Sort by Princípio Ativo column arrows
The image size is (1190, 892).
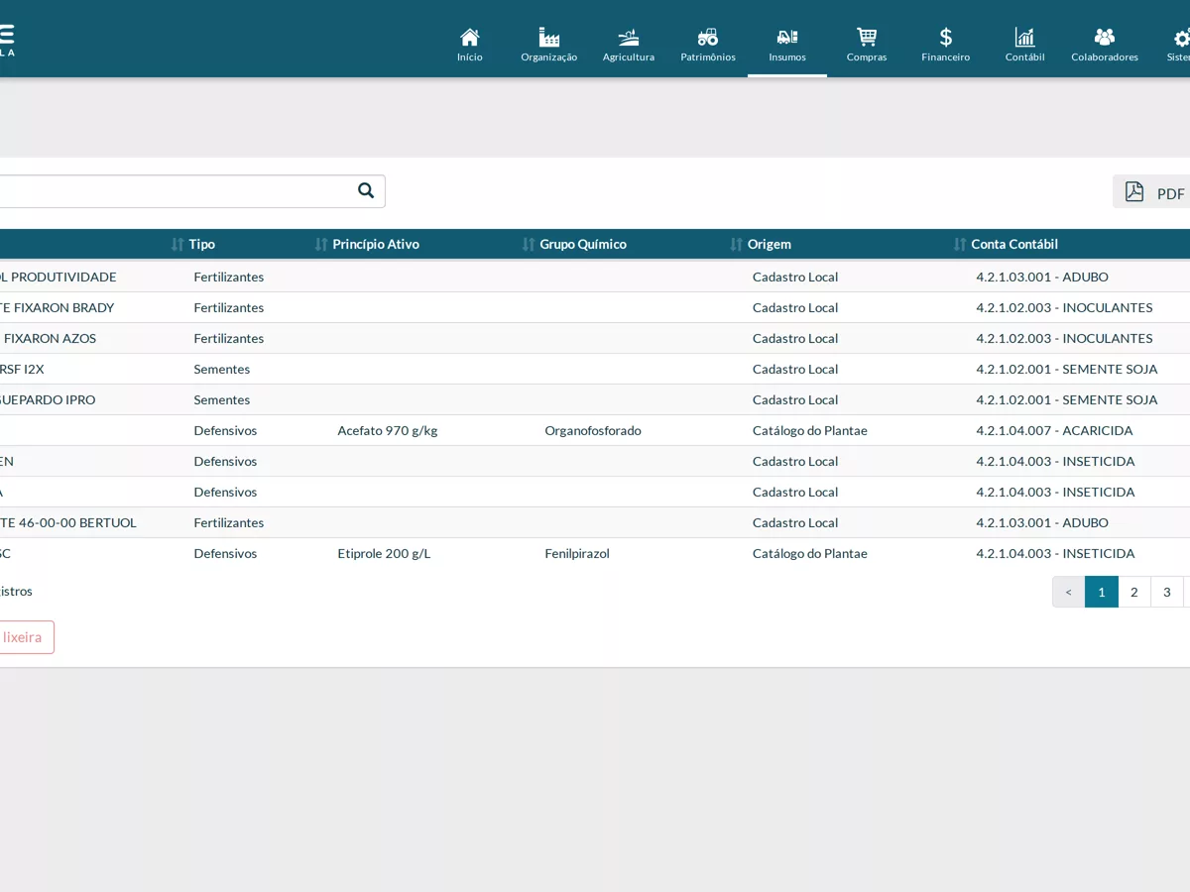click(321, 244)
